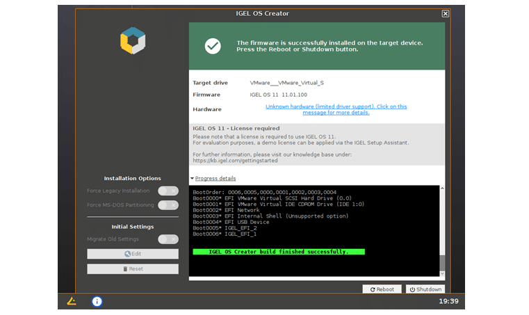The height and width of the screenshot is (315, 529).
Task: Click the green build finished successfully banner
Action: [279, 252]
